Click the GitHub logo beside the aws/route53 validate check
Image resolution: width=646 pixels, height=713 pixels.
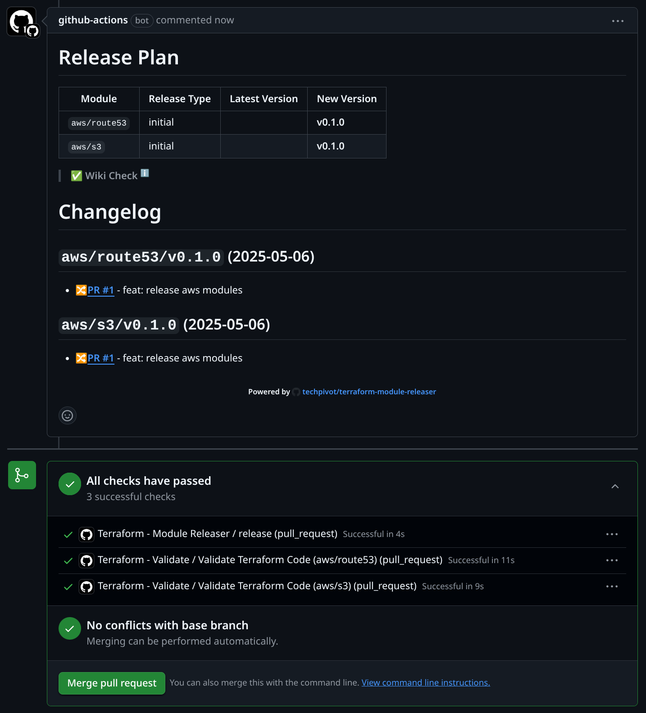click(x=86, y=560)
